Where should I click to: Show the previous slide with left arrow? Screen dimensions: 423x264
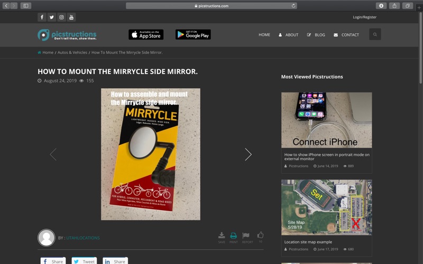(53, 154)
